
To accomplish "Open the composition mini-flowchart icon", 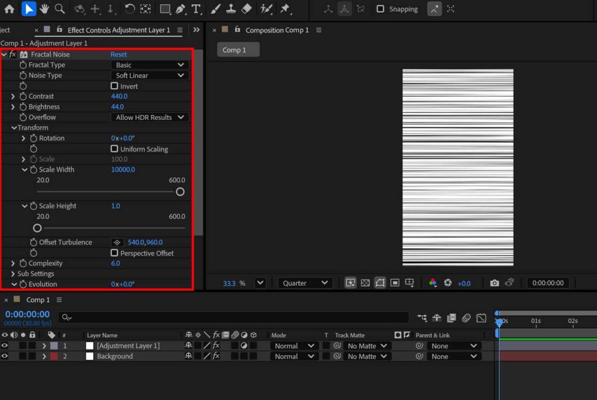I will click(422, 318).
